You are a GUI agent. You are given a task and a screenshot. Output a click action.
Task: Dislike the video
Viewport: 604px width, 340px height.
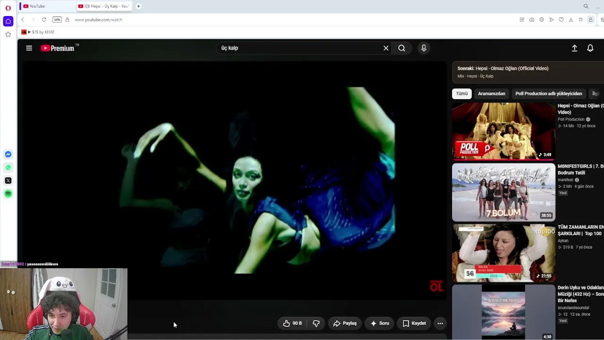[316, 323]
